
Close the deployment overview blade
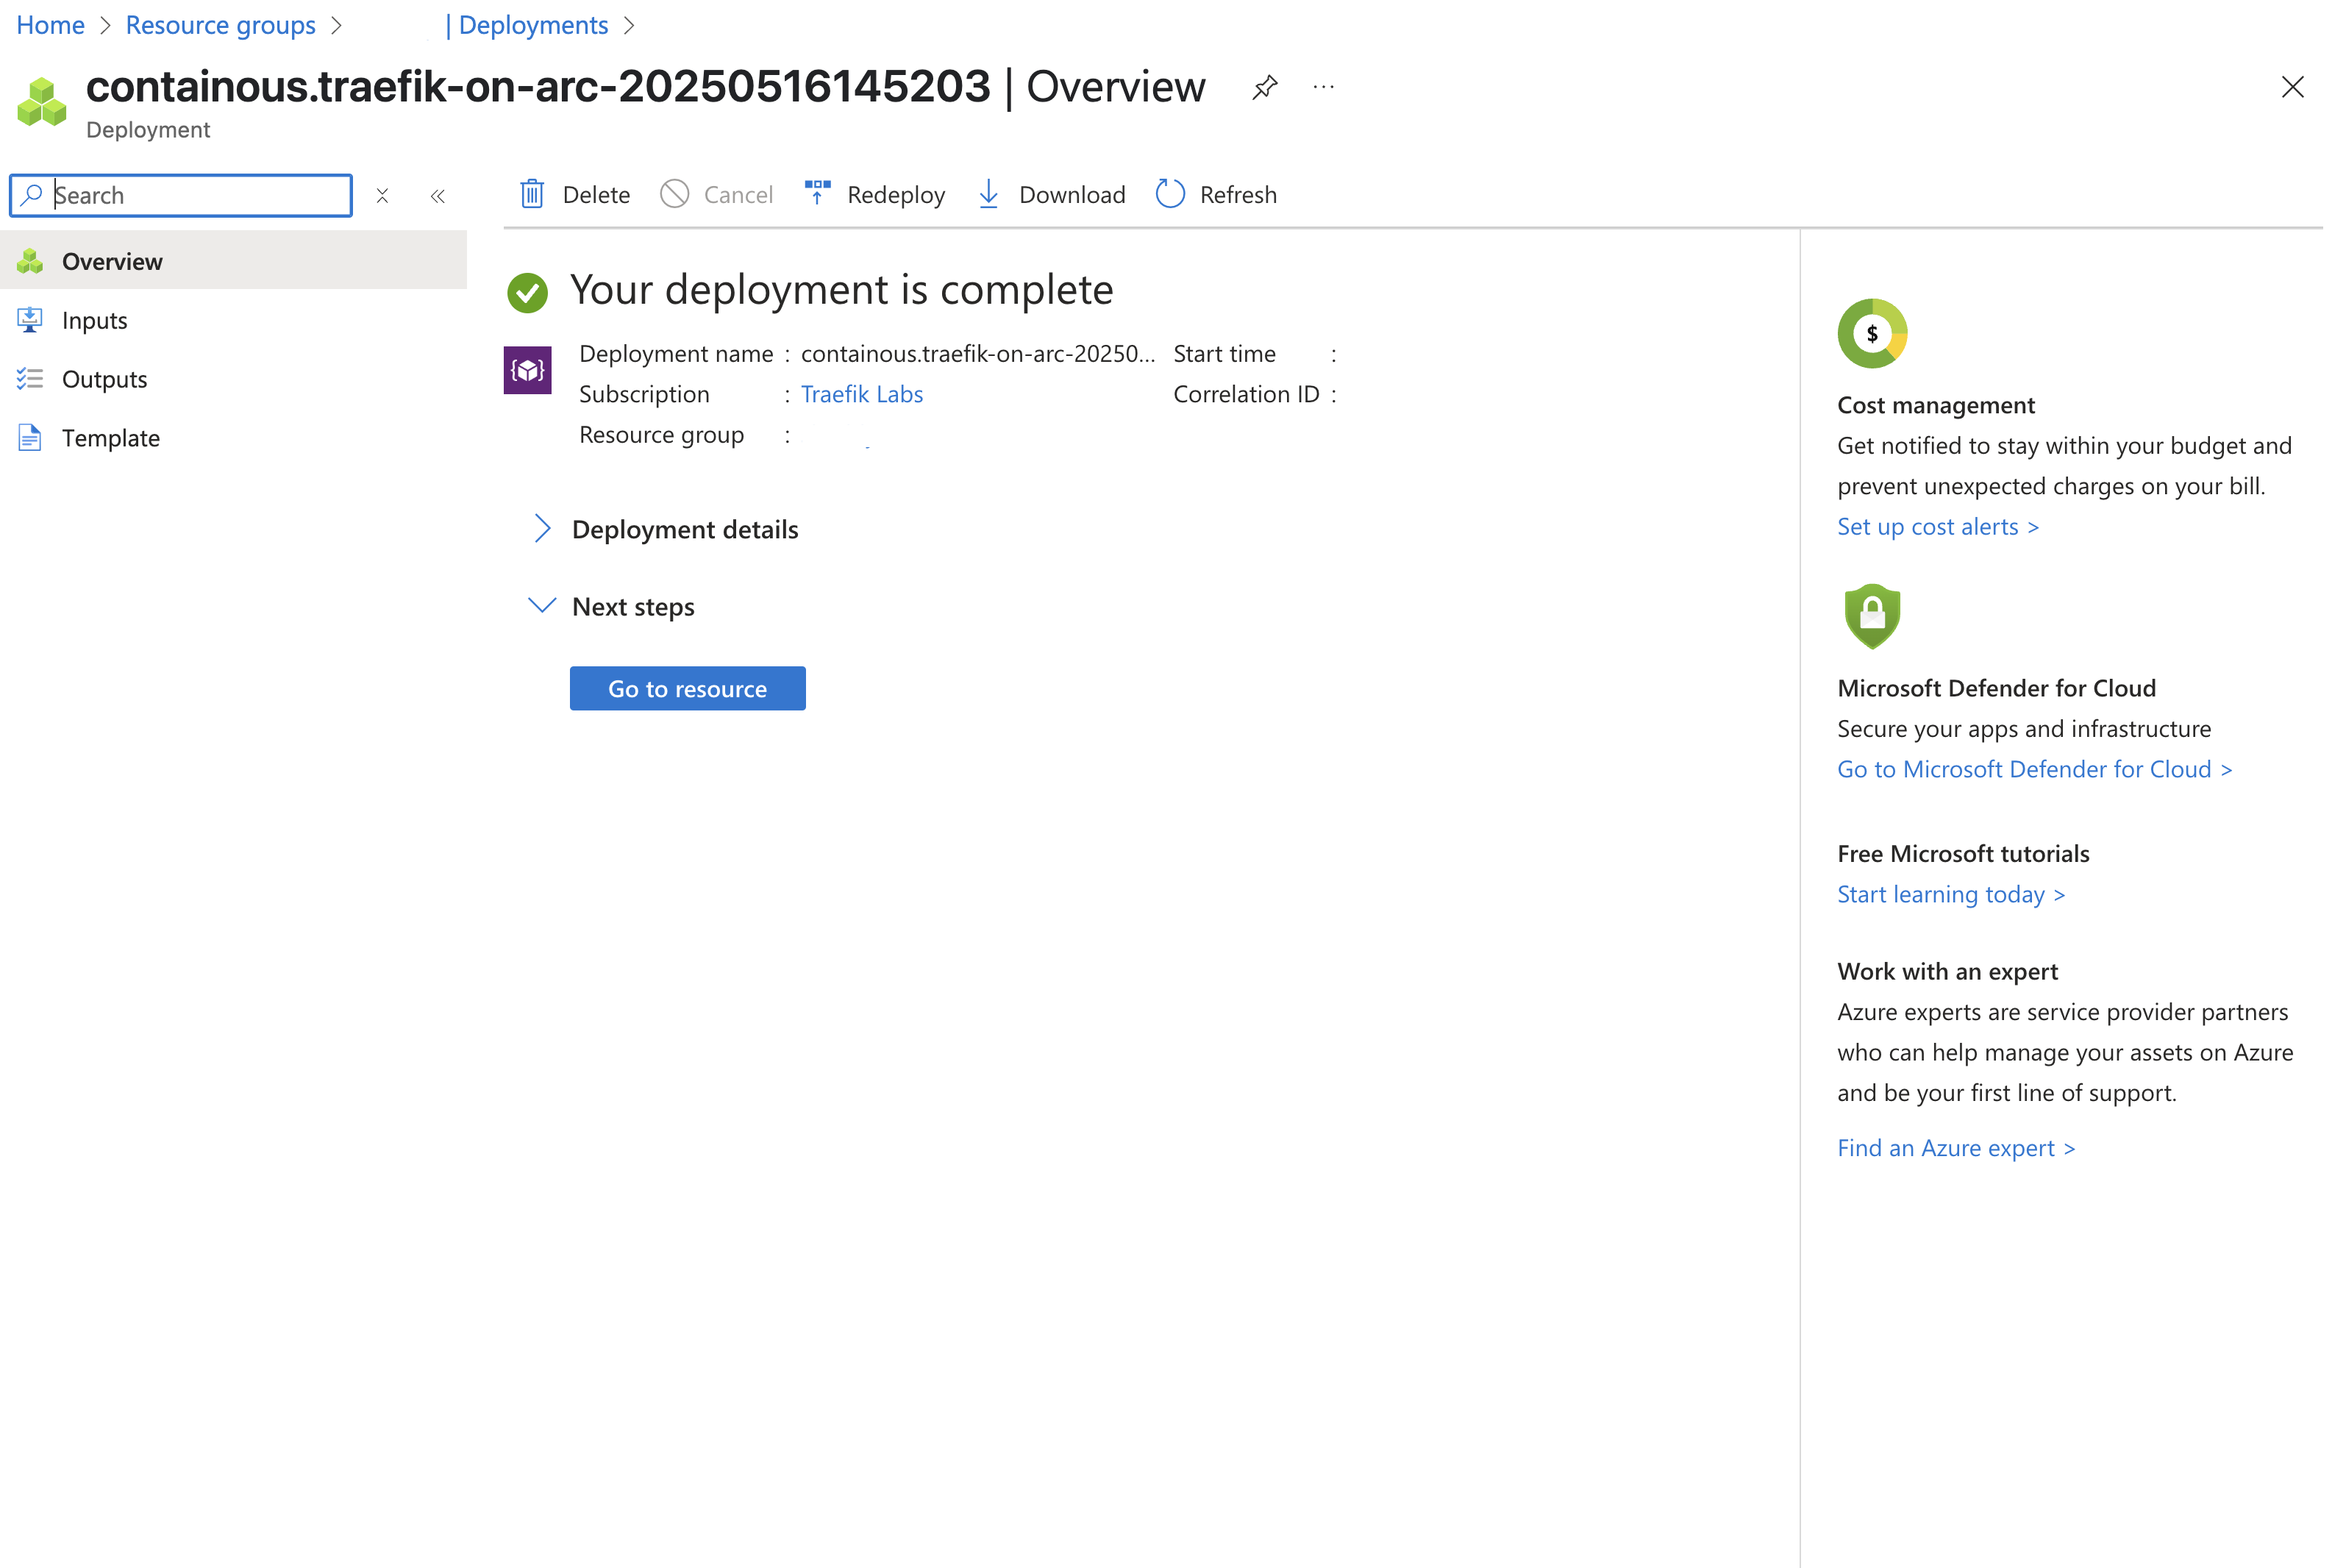coord(2292,87)
